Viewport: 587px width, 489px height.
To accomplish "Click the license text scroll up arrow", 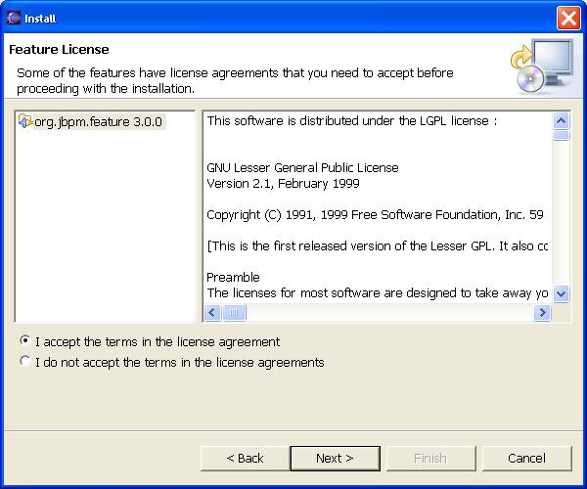I will (x=561, y=121).
